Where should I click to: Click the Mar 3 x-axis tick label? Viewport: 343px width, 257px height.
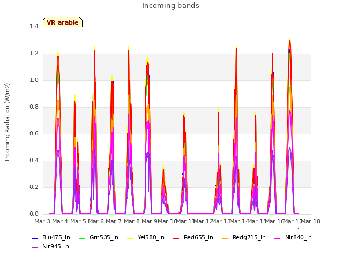[x=42, y=221]
